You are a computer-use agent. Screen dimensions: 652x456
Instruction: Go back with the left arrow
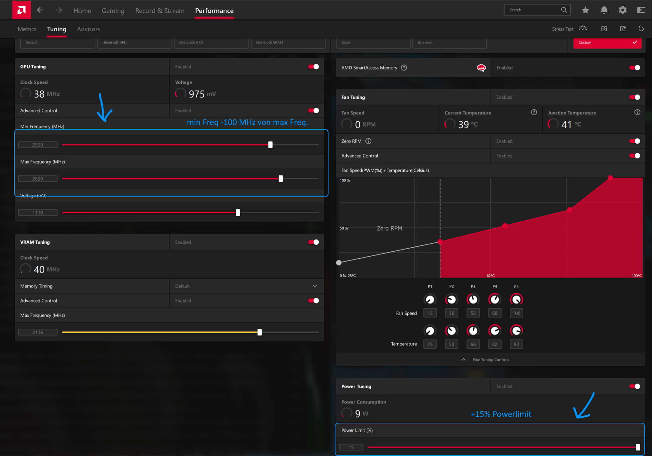[40, 10]
